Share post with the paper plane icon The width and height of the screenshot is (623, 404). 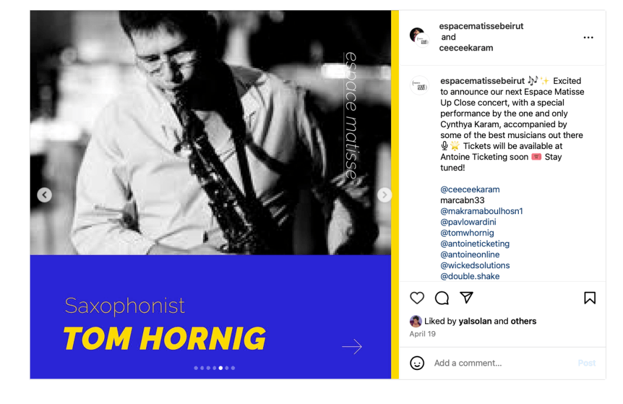[x=466, y=298]
